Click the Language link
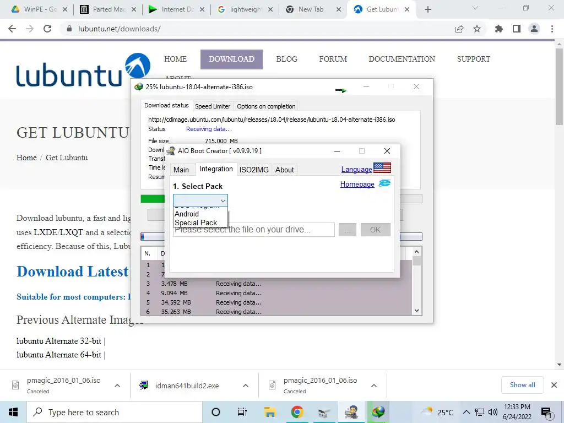This screenshot has width=564, height=423. coord(356,170)
